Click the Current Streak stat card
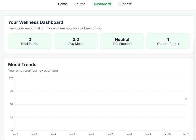The image size is (196, 140). [168, 41]
